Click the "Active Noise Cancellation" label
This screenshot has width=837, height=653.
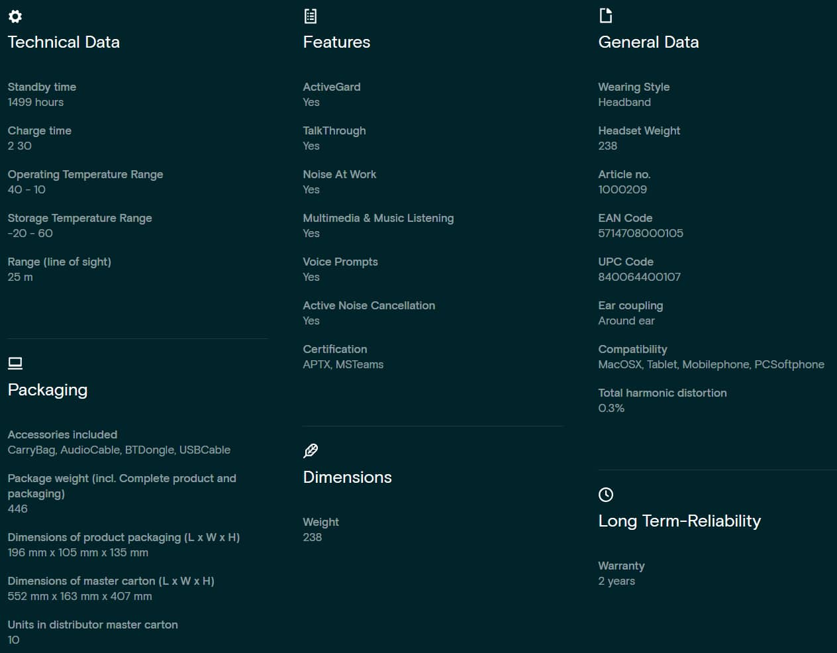[x=369, y=305]
